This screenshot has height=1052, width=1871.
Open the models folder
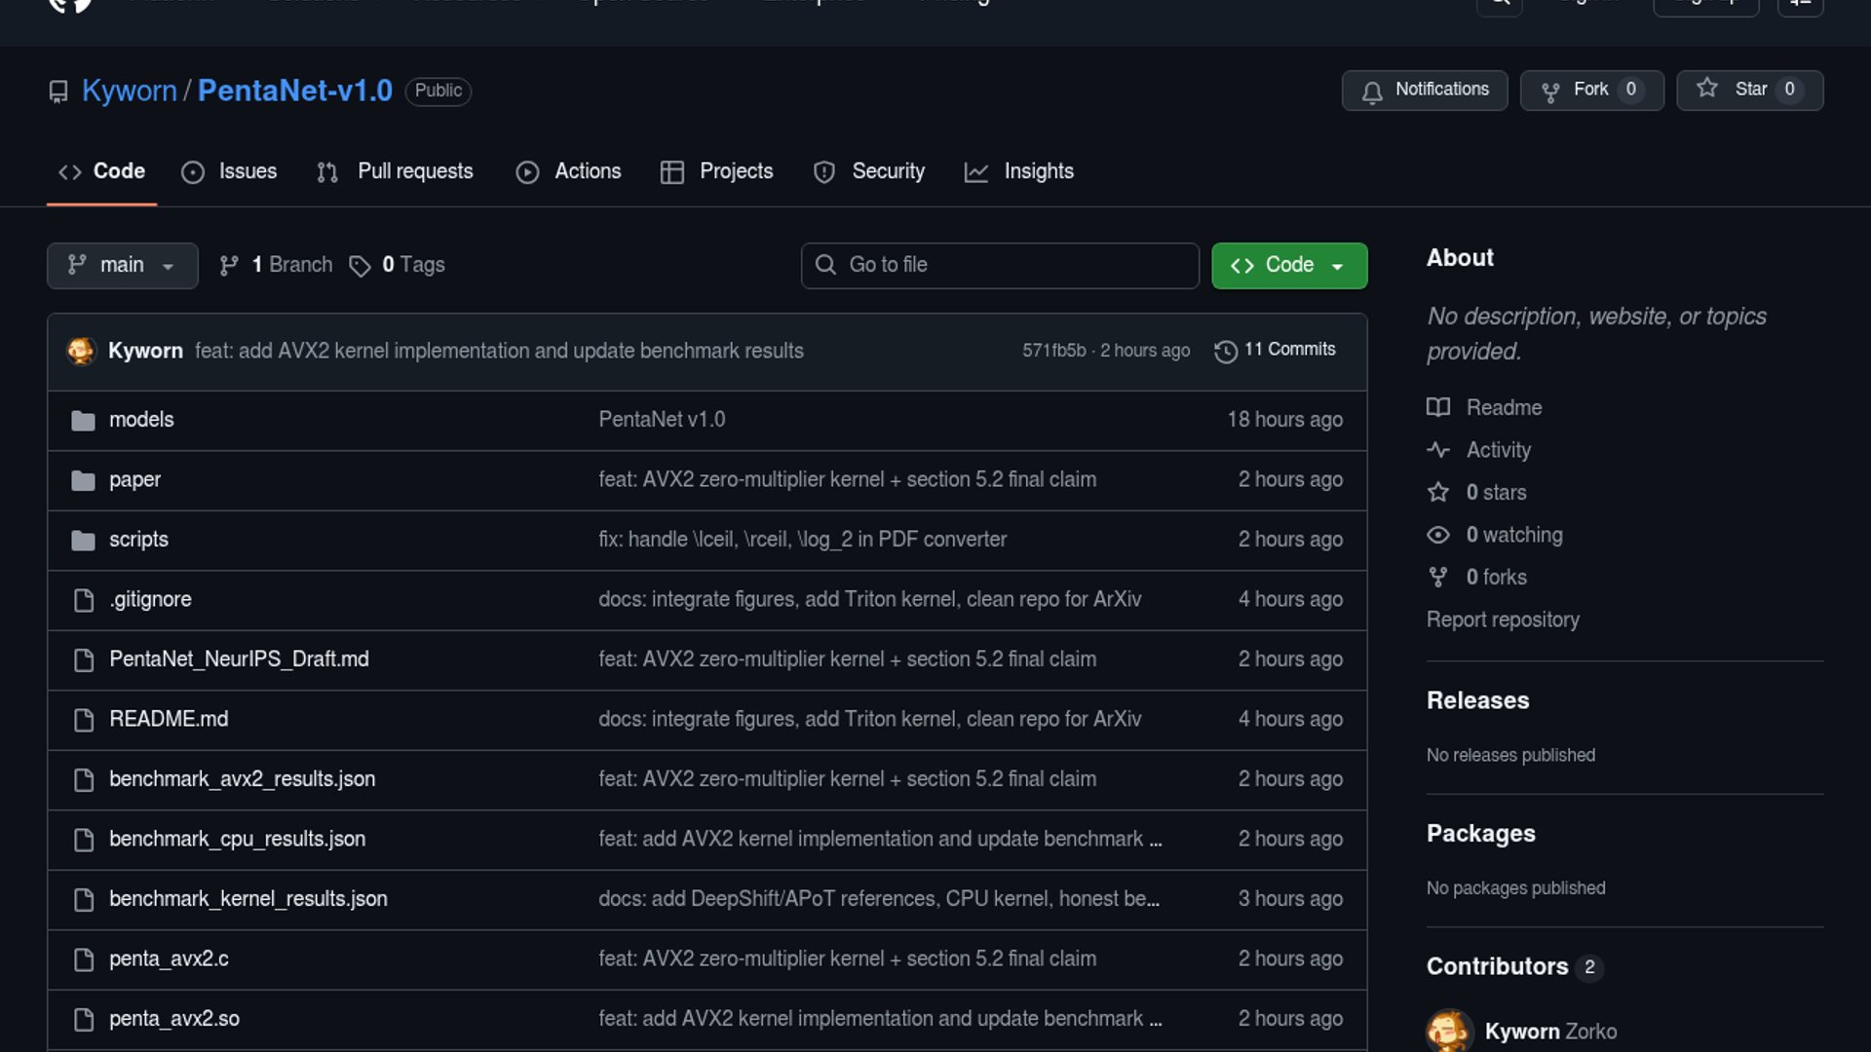141,420
